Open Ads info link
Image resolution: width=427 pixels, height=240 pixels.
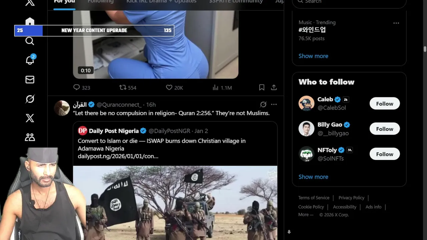(x=373, y=207)
